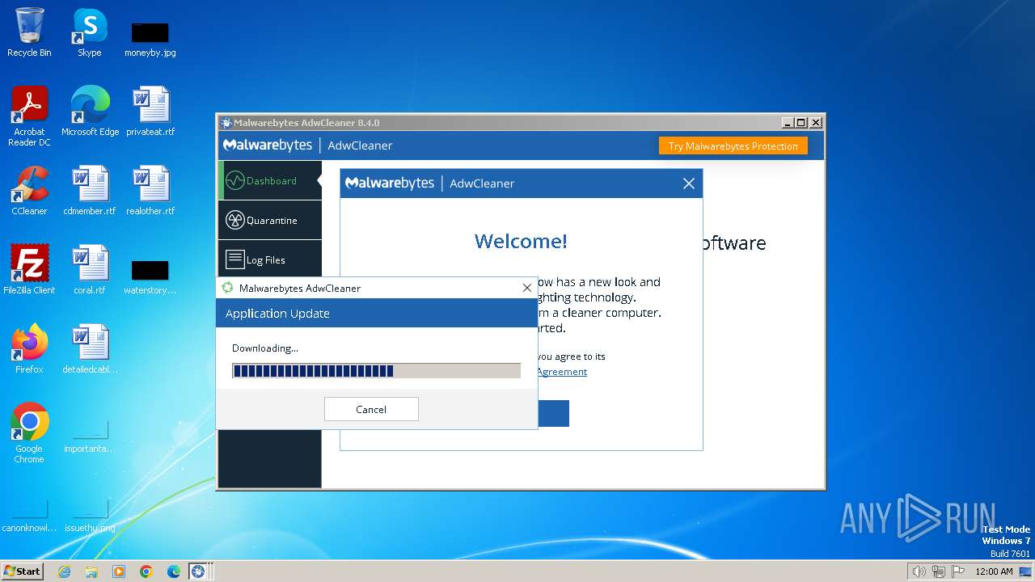
Task: Open Windows Media Player from taskbar
Action: 119,571
